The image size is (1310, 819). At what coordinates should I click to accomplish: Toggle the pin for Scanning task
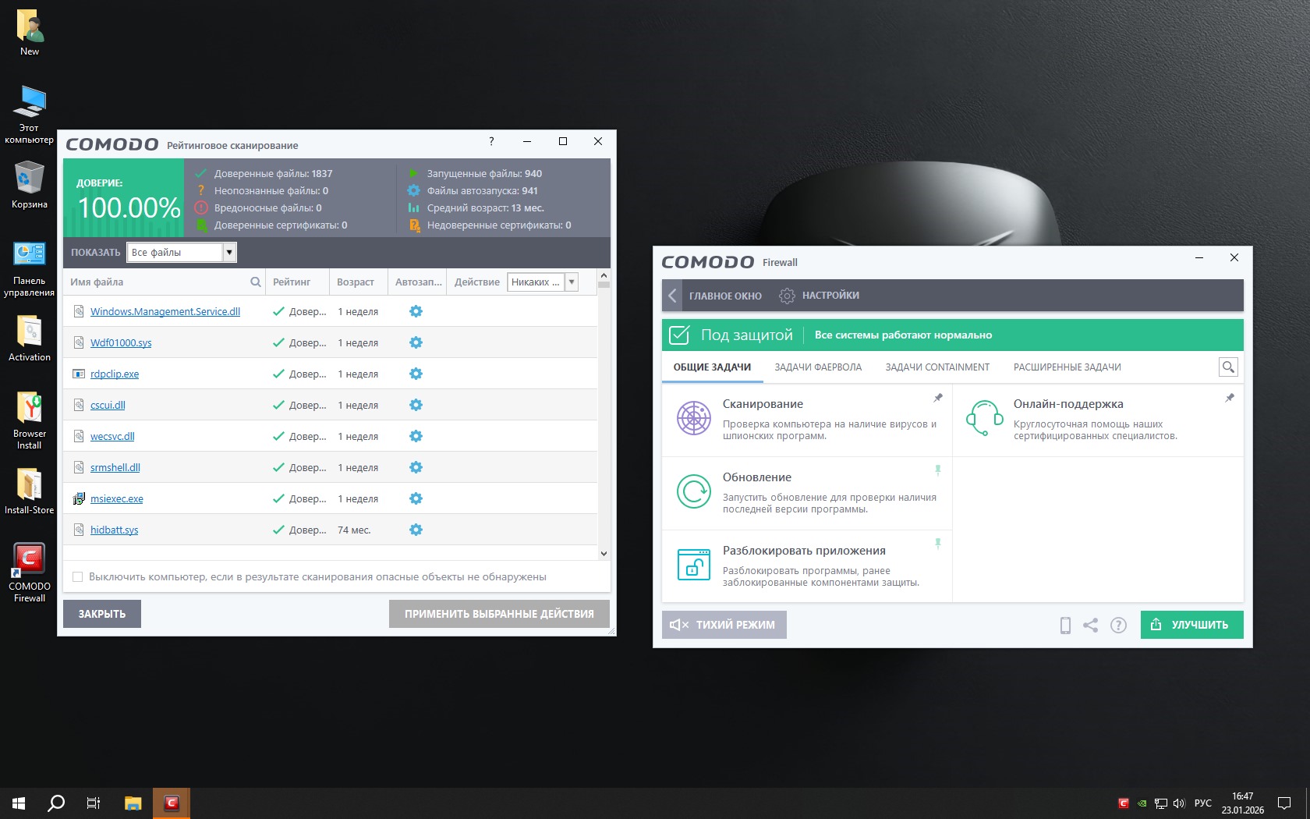coord(938,398)
